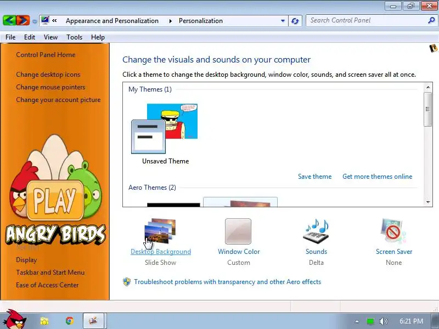Open the Display link
Image resolution: width=439 pixels, height=329 pixels.
(26, 259)
